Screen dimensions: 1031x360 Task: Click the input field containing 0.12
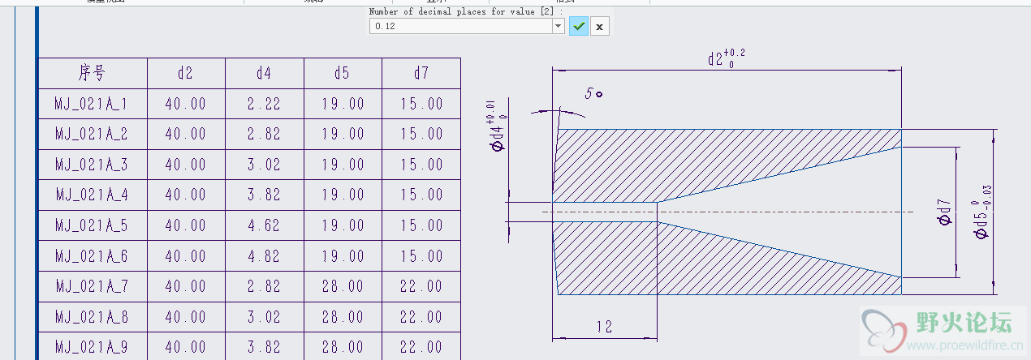(460, 26)
